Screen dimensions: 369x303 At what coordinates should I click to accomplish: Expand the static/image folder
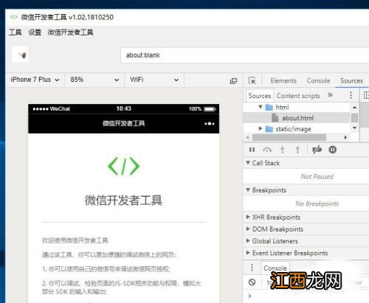point(261,128)
